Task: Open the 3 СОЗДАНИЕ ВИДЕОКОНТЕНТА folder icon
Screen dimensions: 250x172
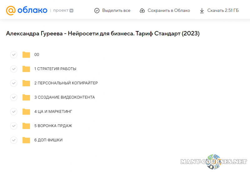Action: click(x=26, y=98)
